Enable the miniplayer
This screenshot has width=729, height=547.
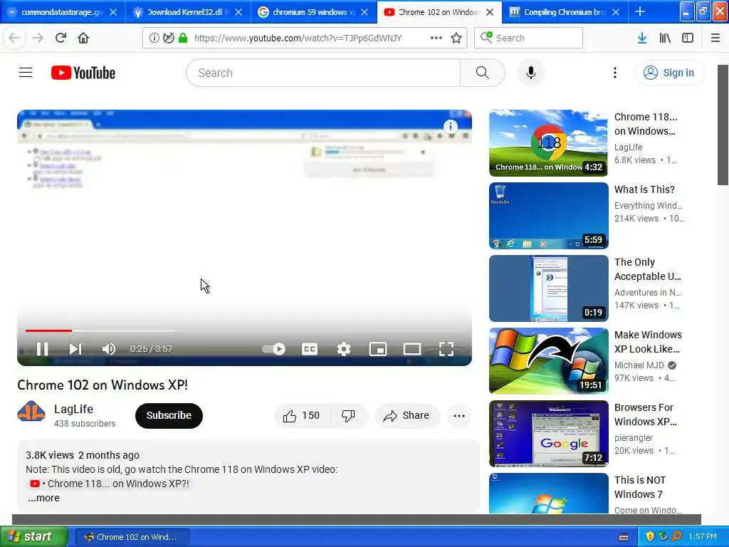coord(378,349)
